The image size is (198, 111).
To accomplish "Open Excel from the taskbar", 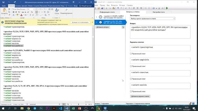I will pyautogui.click(x=73, y=108).
